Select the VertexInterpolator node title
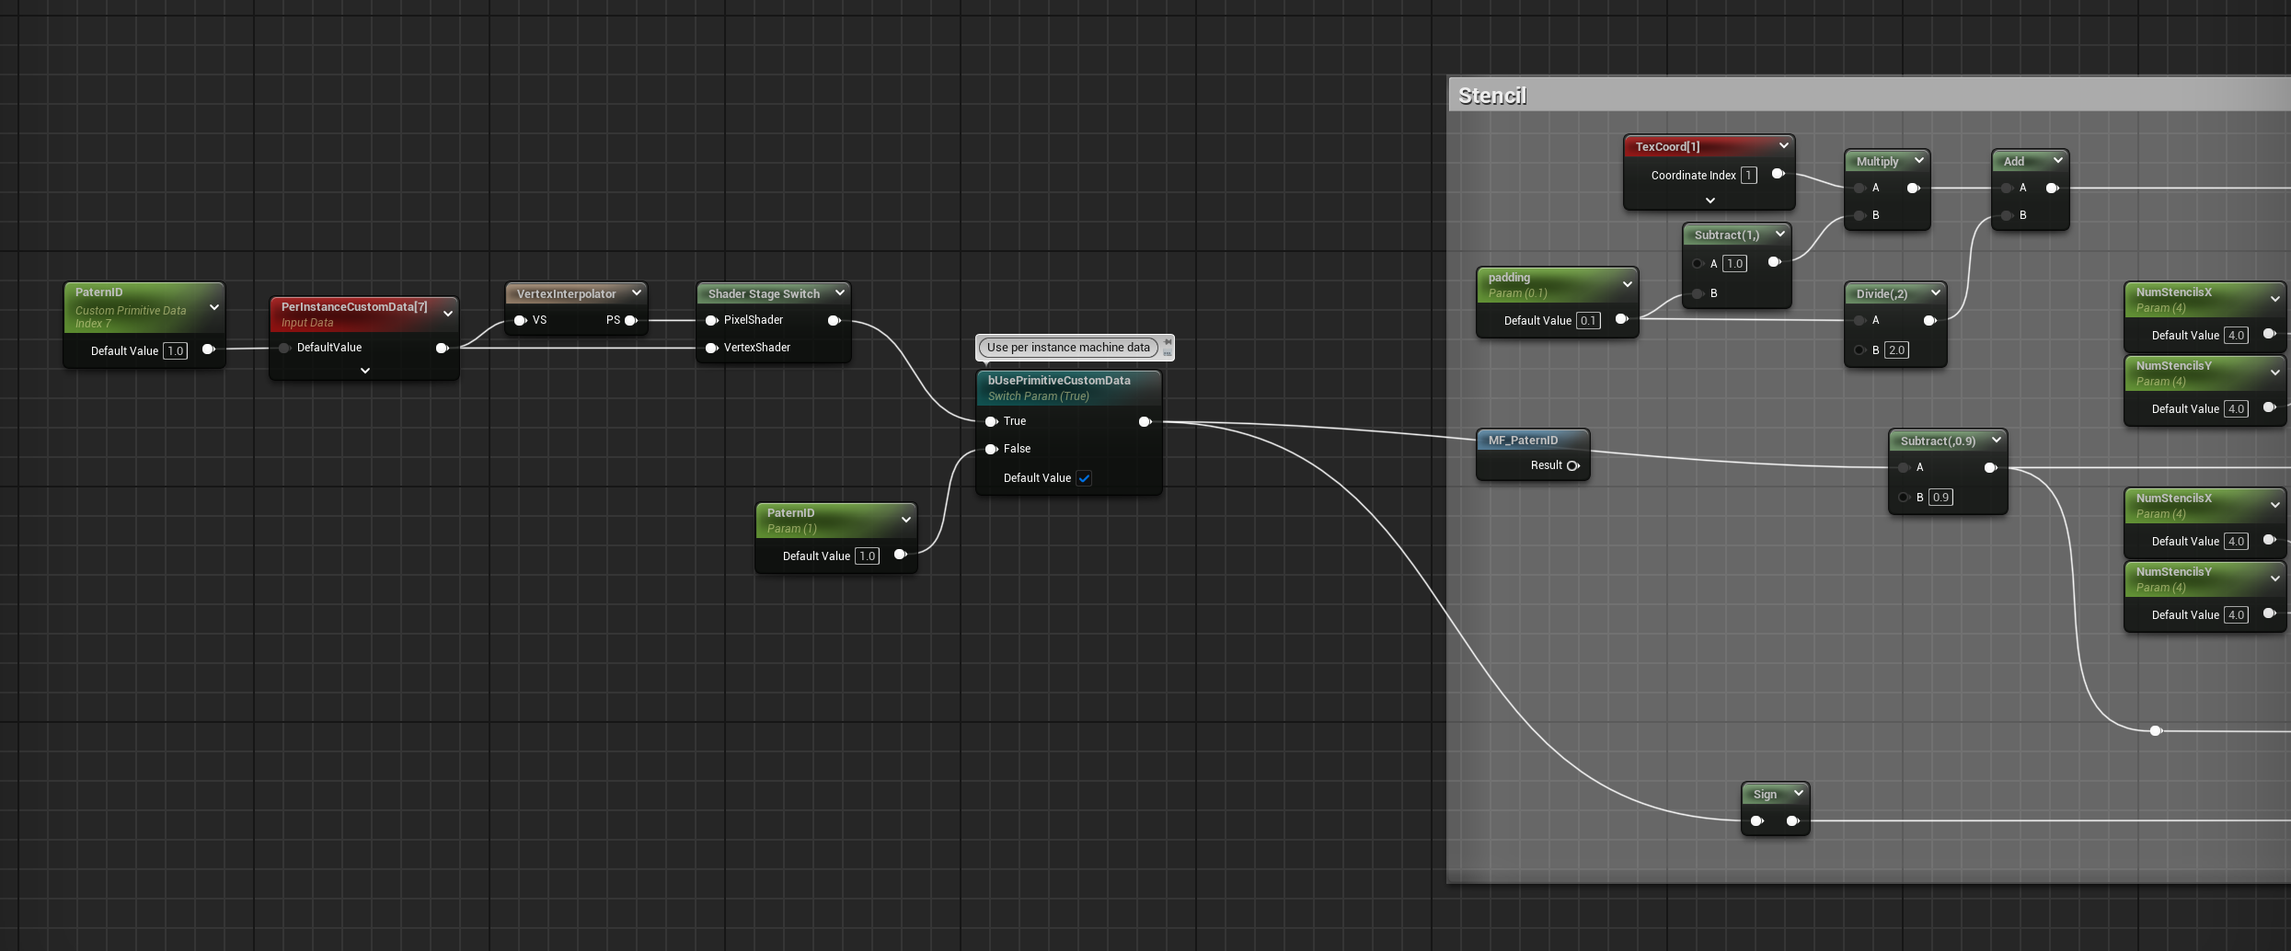The width and height of the screenshot is (2291, 951). pyautogui.click(x=566, y=293)
